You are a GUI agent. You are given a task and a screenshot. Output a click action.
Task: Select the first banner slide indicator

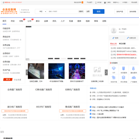(51, 59)
